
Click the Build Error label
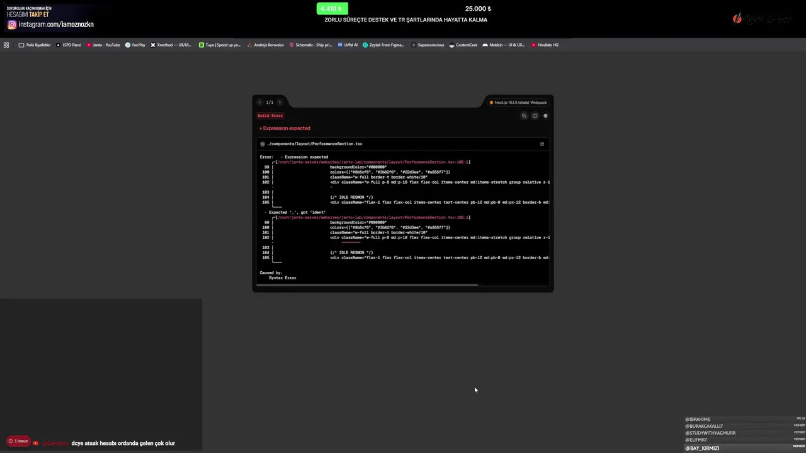pos(270,116)
